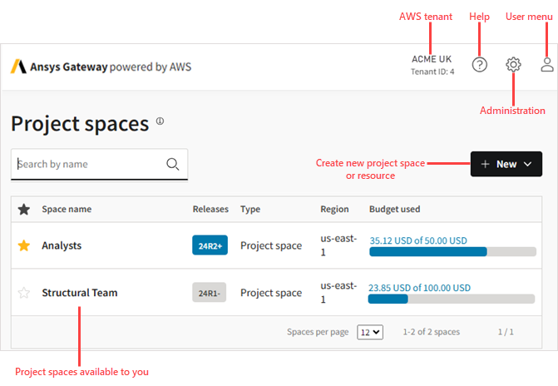This screenshot has height=386, width=558.
Task: Click the search magnifier icon
Action: [173, 164]
